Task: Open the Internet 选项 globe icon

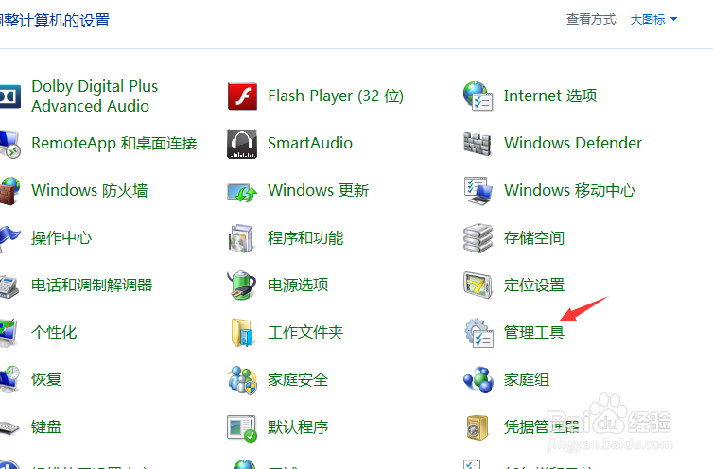Action: click(x=478, y=96)
